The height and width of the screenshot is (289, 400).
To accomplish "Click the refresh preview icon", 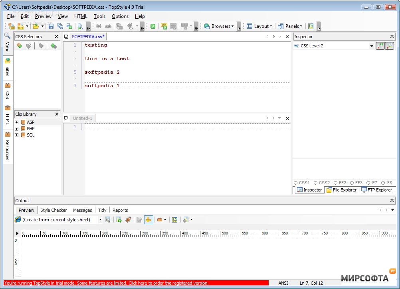I will pyautogui.click(x=119, y=220).
